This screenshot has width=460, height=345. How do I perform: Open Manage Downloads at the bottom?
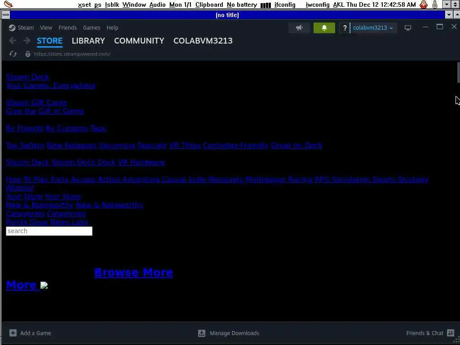[x=229, y=333]
